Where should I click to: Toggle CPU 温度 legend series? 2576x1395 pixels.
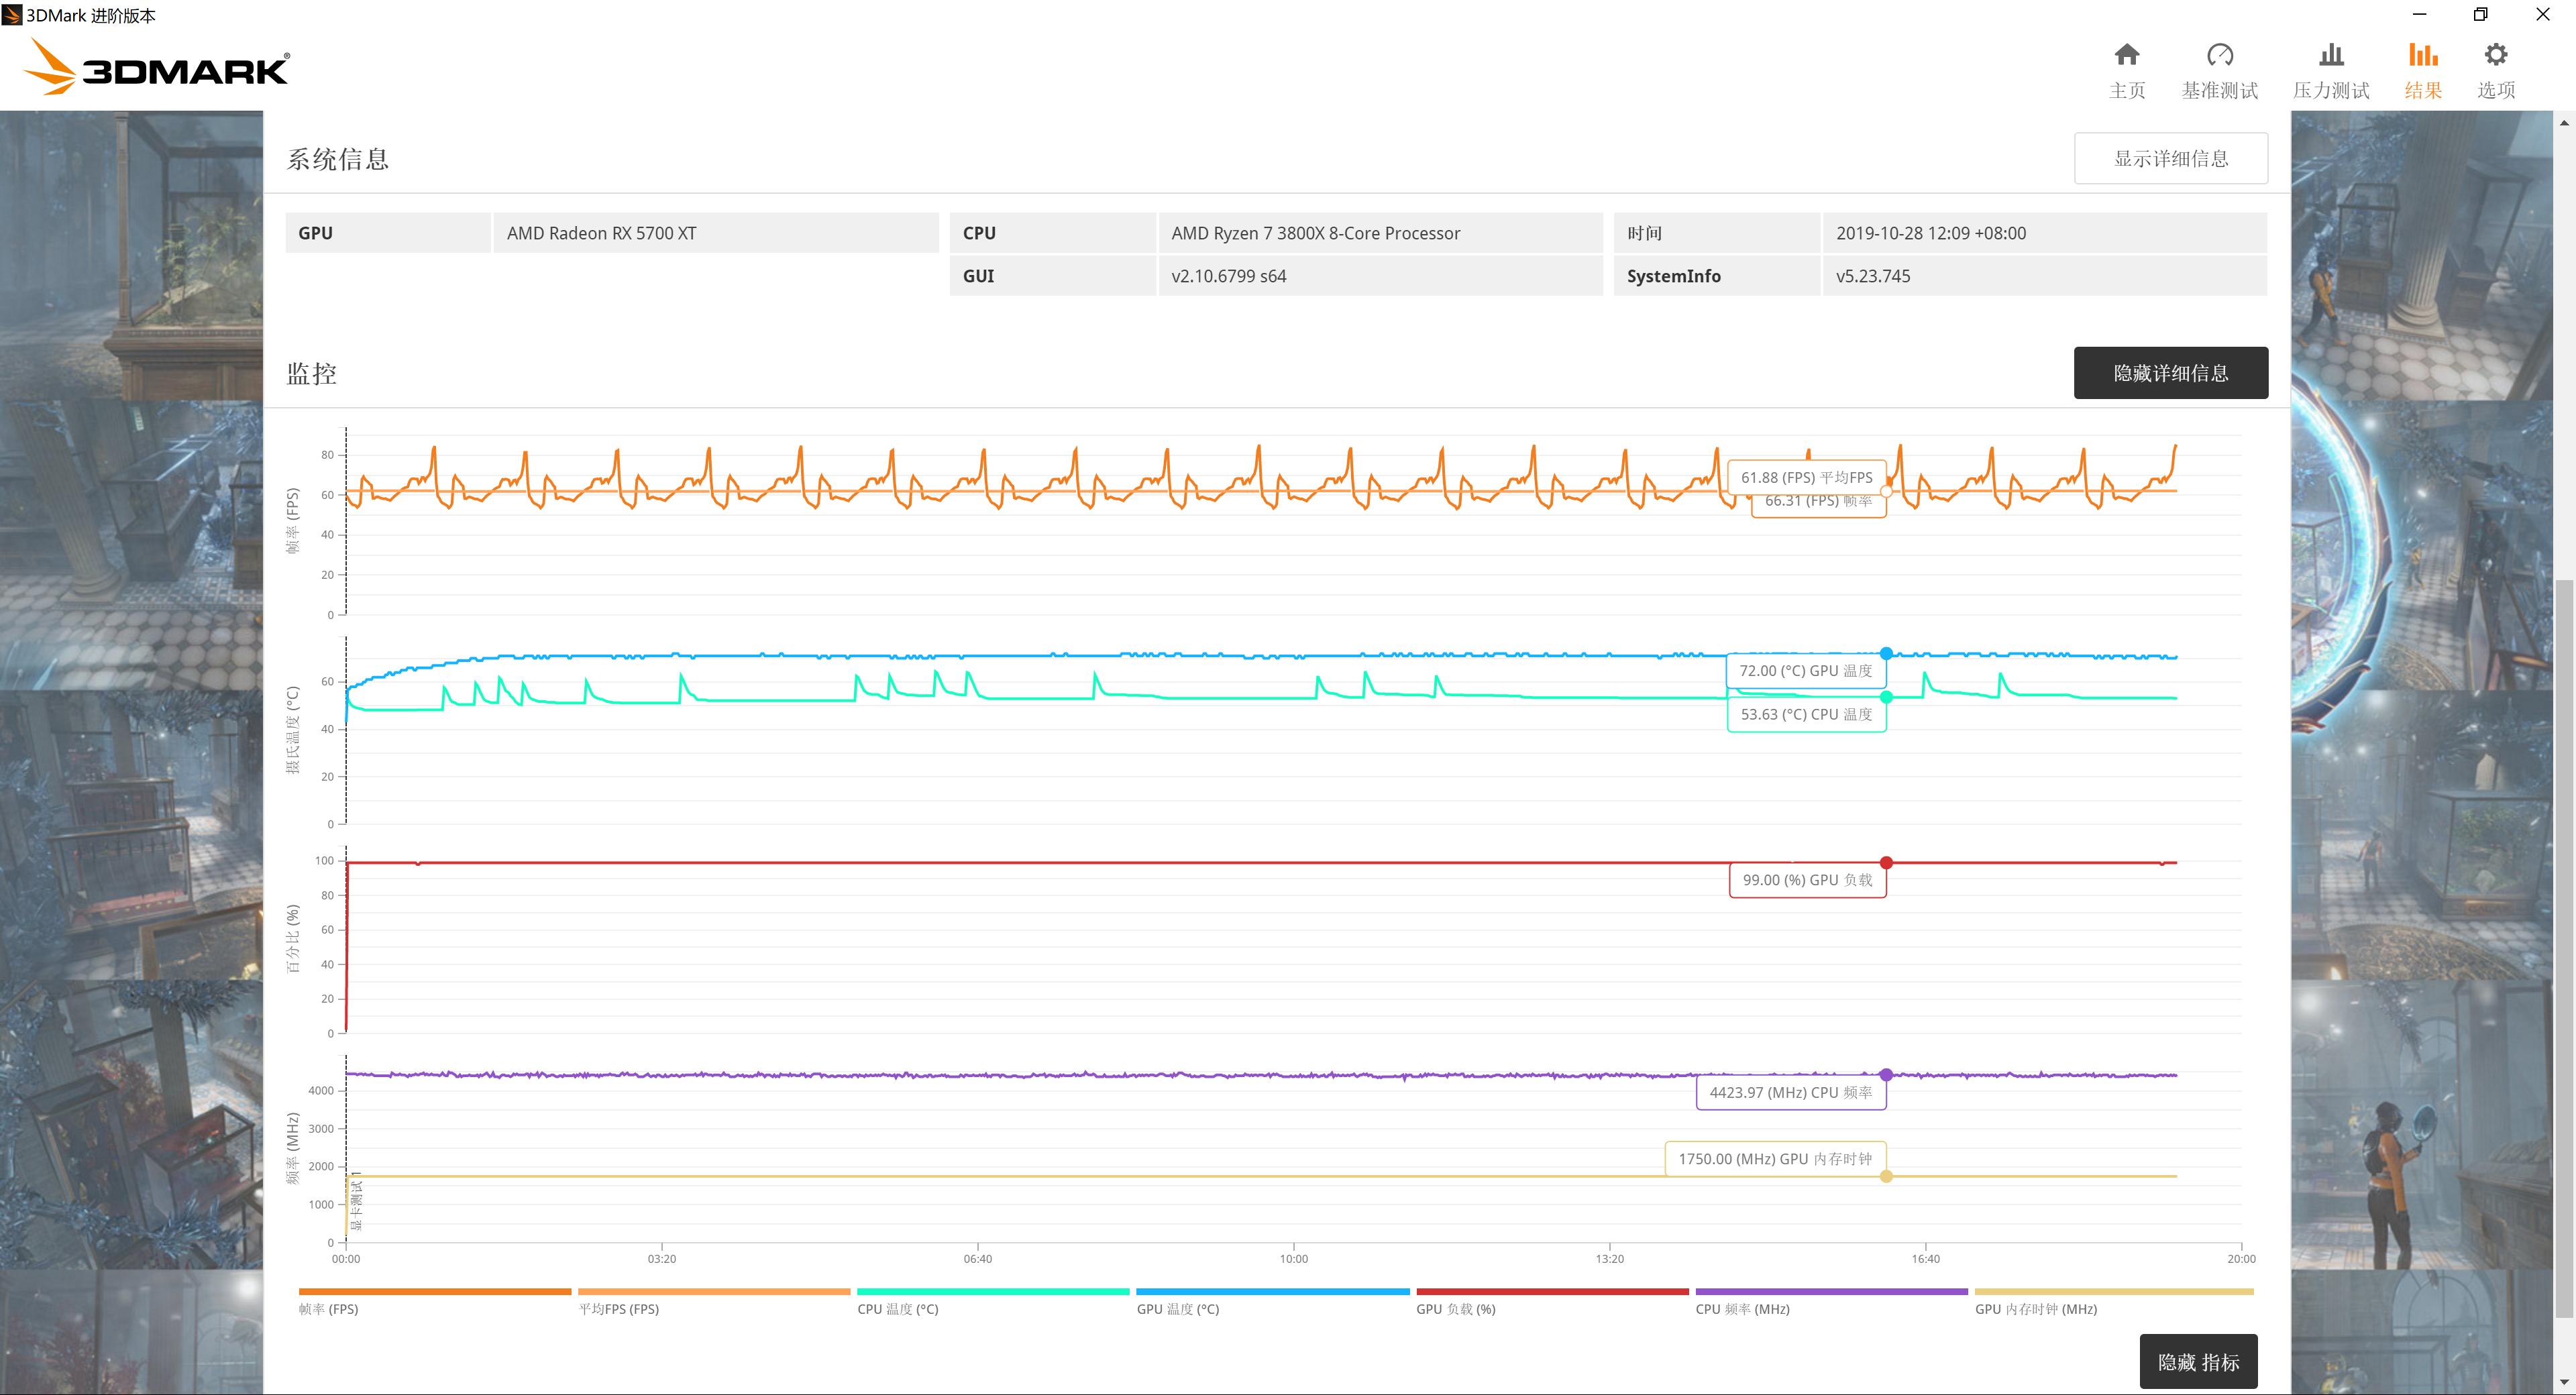coord(897,1309)
